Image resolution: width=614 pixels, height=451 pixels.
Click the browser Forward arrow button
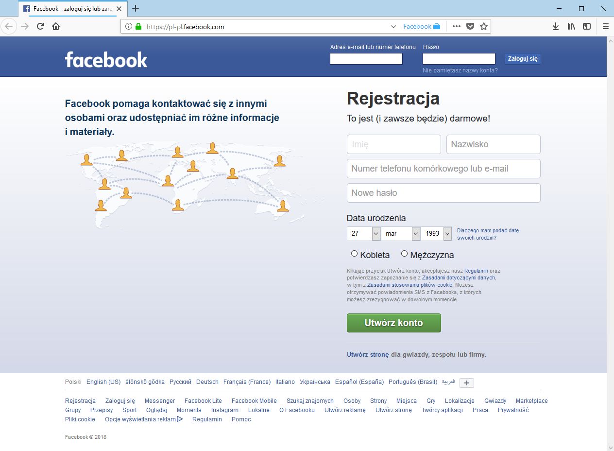pos(25,26)
